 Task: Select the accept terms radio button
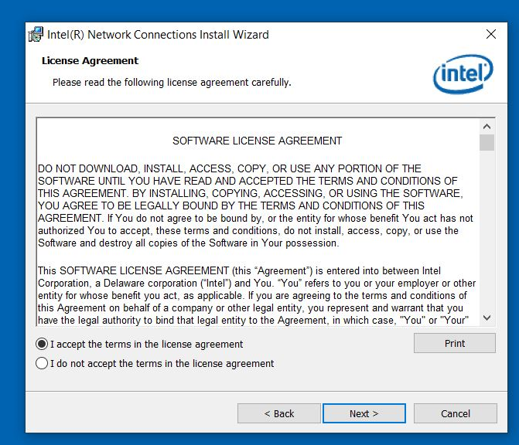tap(42, 344)
